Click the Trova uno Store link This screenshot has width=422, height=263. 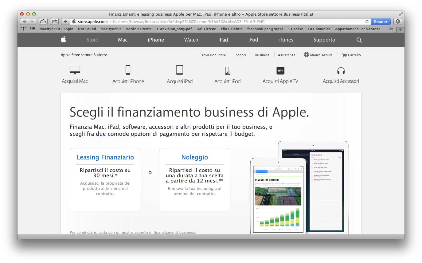tap(213, 55)
